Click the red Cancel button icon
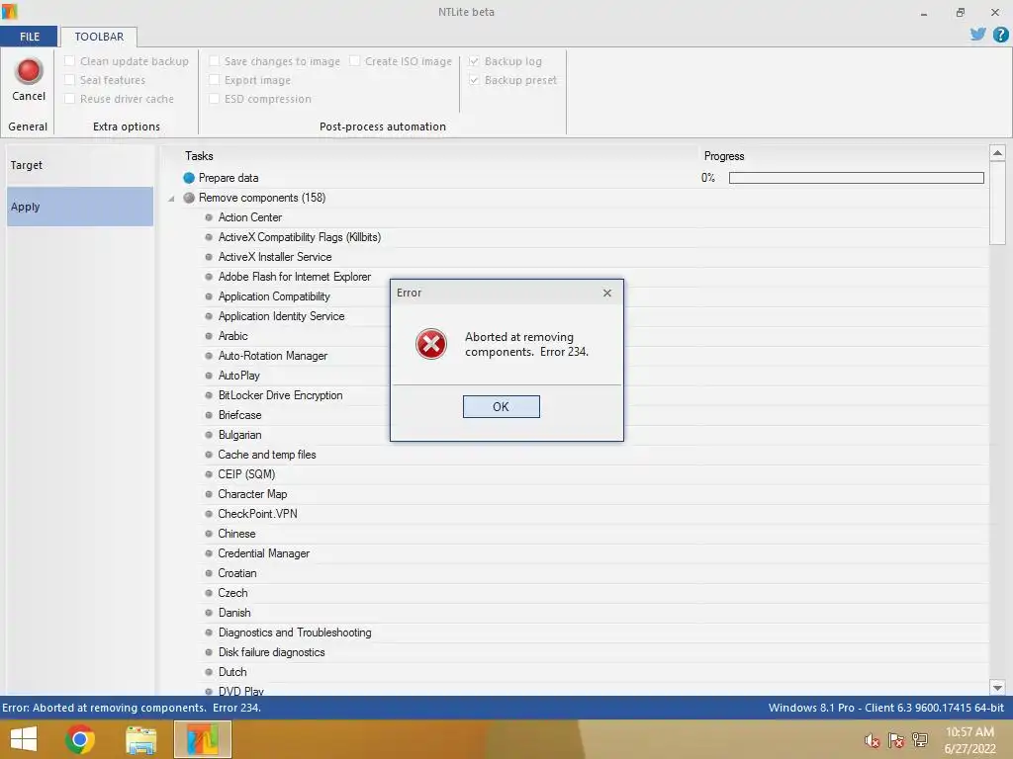The height and width of the screenshot is (759, 1013). tap(29, 71)
